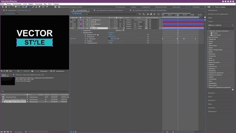Select the Rotation tool
The image size is (236, 133).
tap(13, 7)
